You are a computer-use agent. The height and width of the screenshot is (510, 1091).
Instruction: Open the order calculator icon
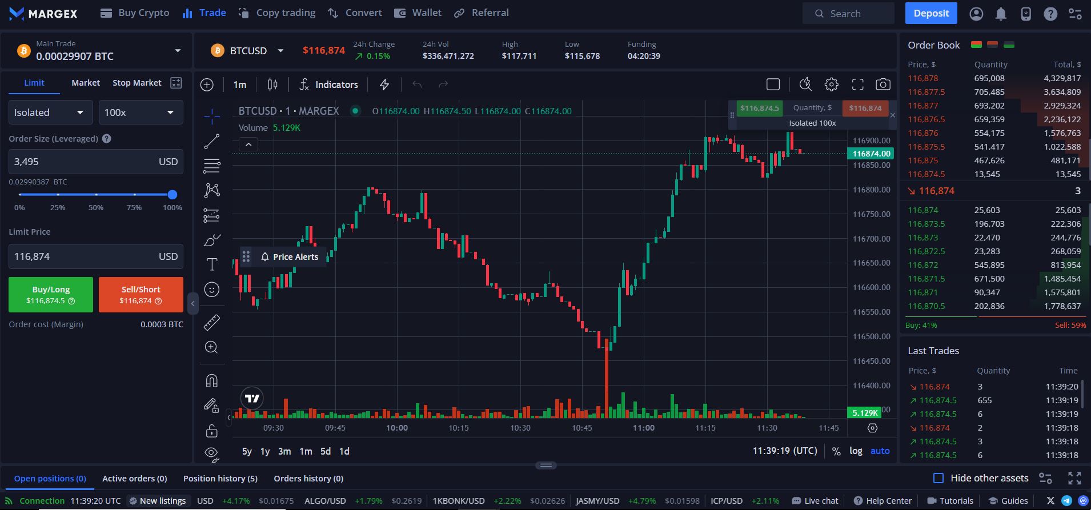click(x=176, y=83)
